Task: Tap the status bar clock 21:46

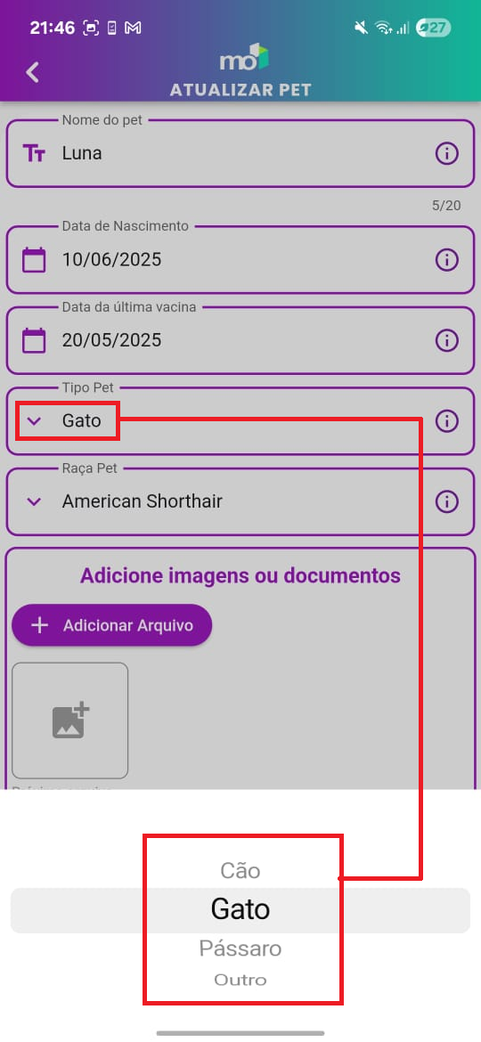Action: pos(53,28)
